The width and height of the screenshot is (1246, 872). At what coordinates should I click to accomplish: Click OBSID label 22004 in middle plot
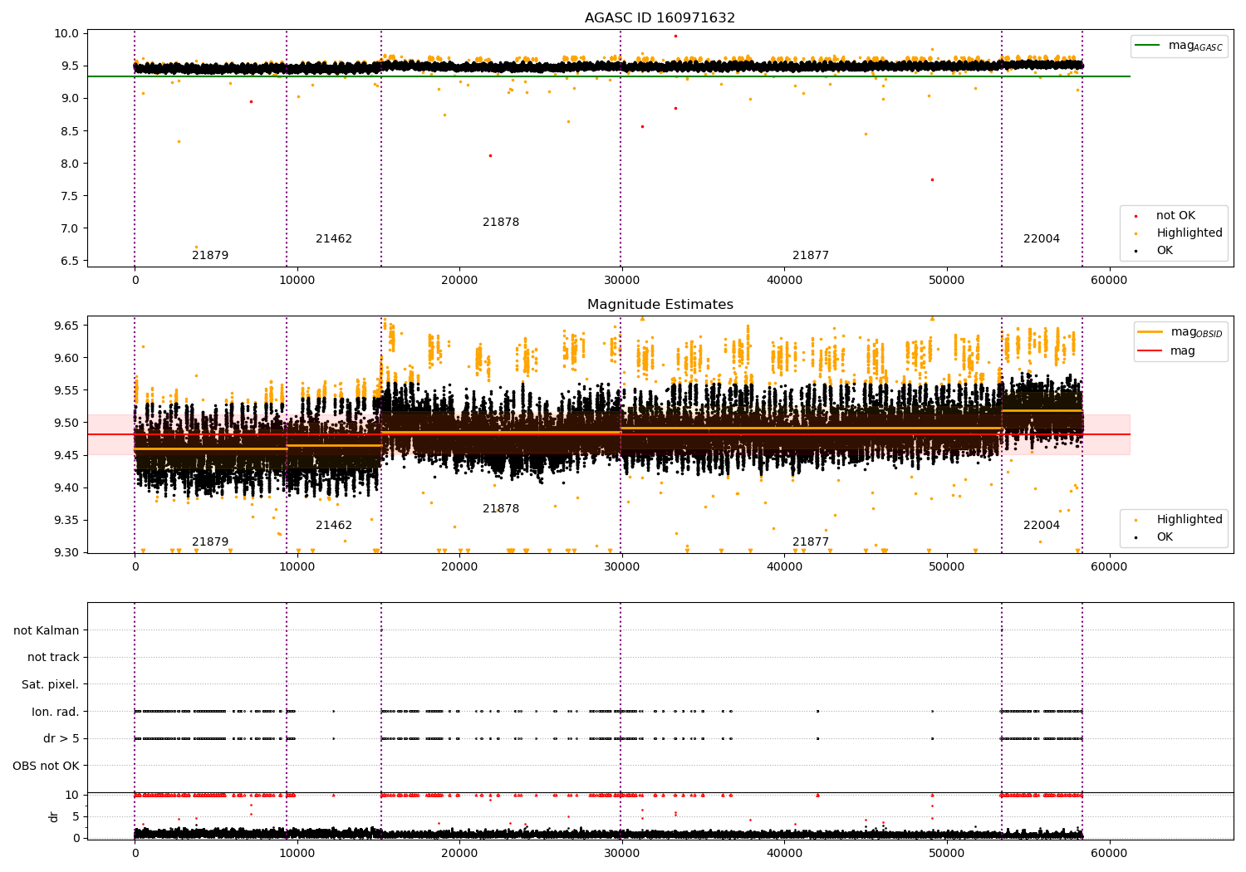pyautogui.click(x=1041, y=526)
